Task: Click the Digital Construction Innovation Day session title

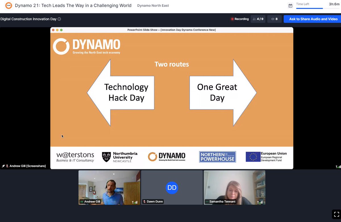Action: (x=28, y=19)
